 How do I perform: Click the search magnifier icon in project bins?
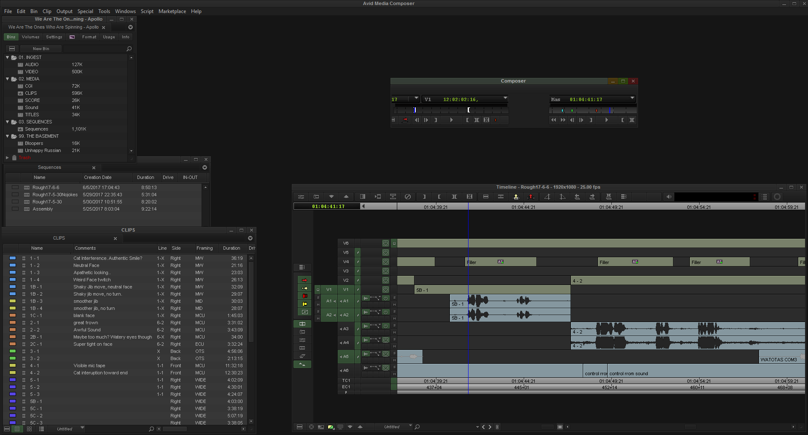(129, 49)
